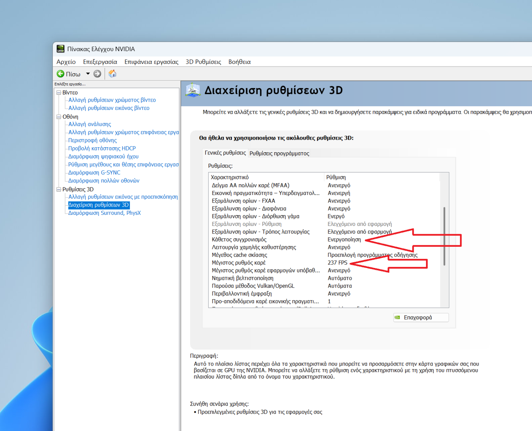
Task: Open Διαμόρφωση Surround, PhysX link
Action: click(x=105, y=213)
